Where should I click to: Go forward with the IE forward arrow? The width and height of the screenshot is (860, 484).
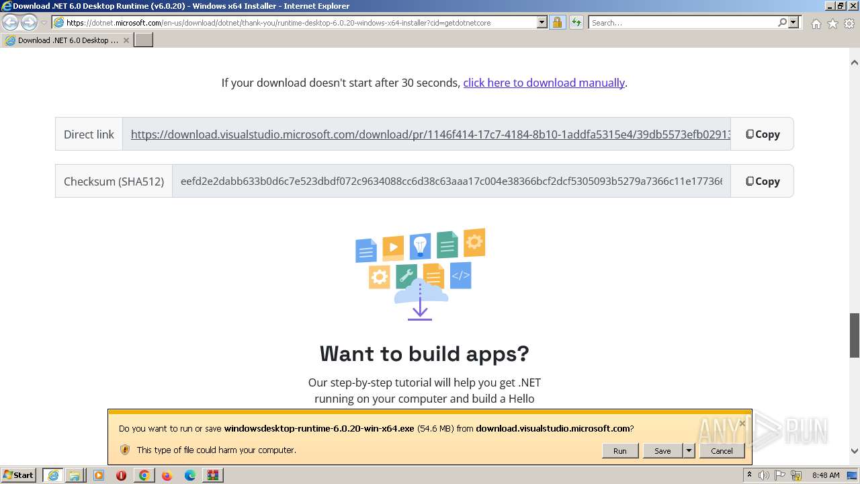click(x=29, y=22)
